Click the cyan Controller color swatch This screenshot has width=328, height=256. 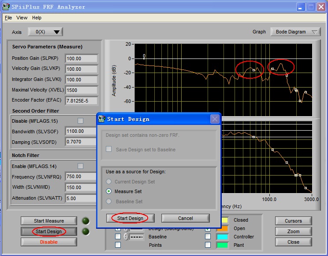pos(223,237)
